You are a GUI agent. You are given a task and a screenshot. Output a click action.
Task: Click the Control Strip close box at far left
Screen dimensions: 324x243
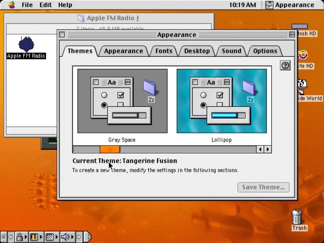point(3,237)
